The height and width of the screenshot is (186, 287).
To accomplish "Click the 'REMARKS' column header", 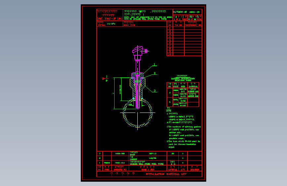I will tap(195, 170).
